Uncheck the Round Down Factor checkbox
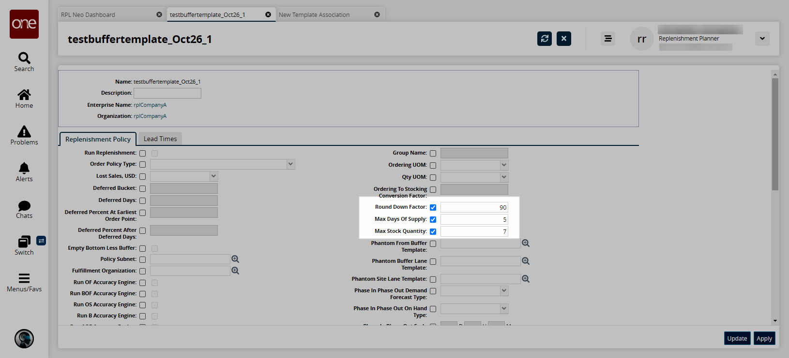 (x=433, y=208)
